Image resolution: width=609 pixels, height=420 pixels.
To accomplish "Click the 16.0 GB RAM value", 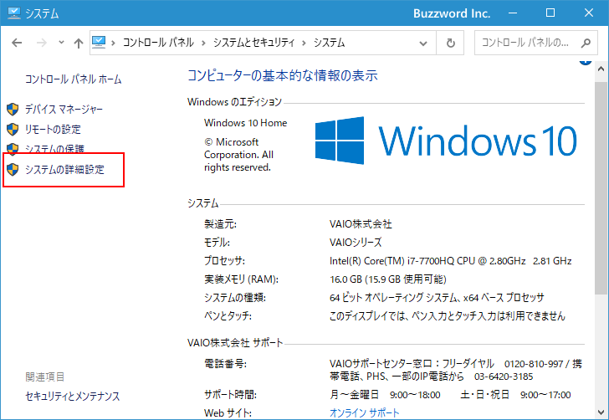I will click(x=388, y=279).
